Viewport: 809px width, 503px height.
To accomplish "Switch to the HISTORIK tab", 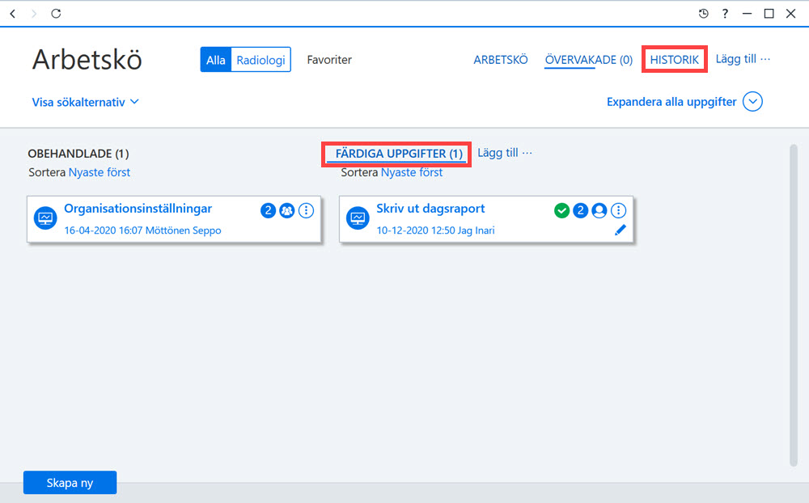I will pyautogui.click(x=675, y=59).
